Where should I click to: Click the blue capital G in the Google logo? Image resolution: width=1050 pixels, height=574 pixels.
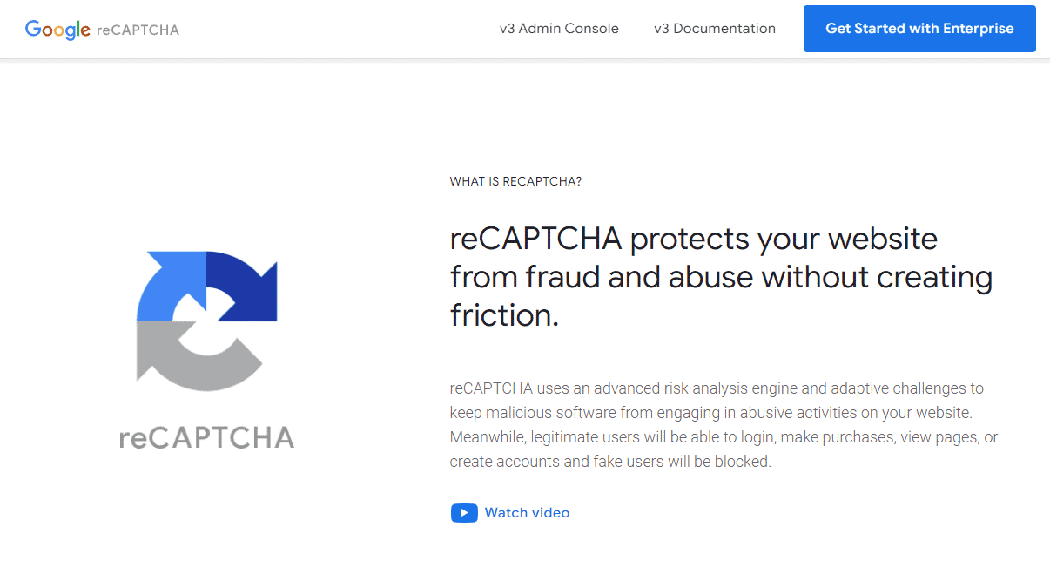(x=33, y=30)
